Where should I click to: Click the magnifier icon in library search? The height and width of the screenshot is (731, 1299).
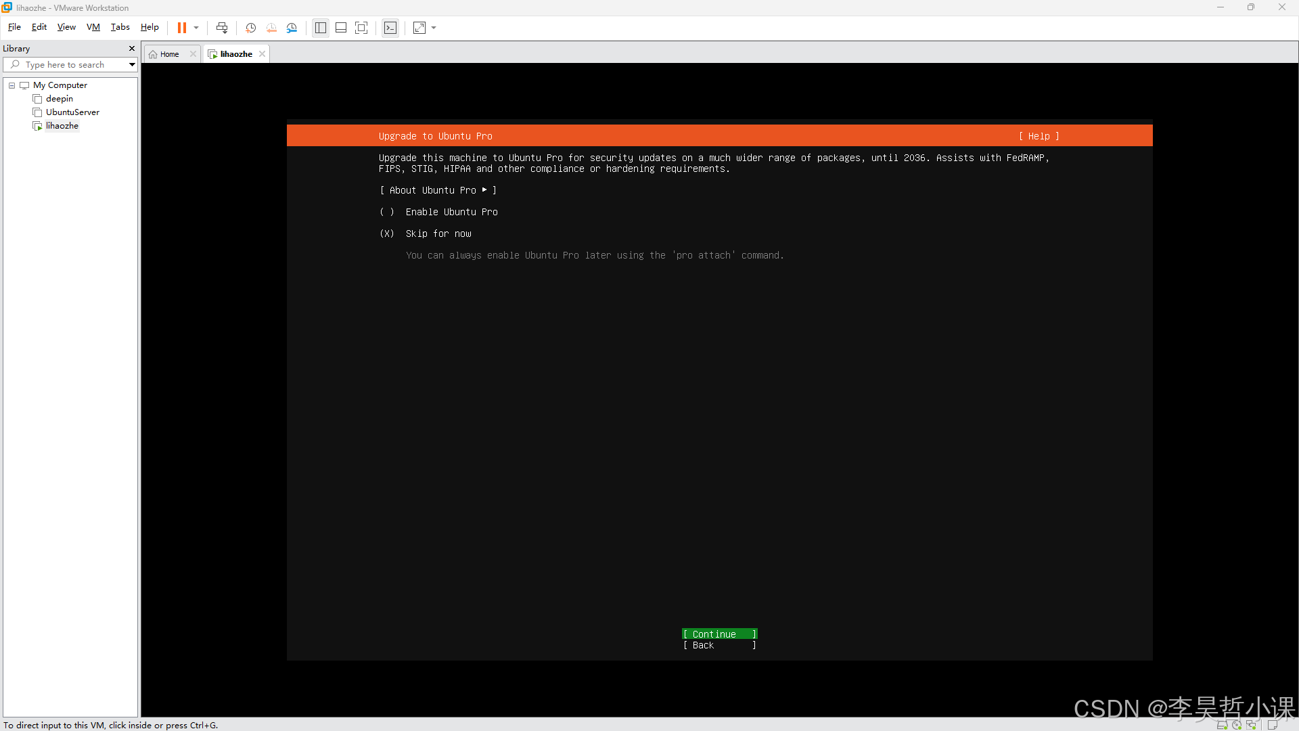(x=15, y=64)
